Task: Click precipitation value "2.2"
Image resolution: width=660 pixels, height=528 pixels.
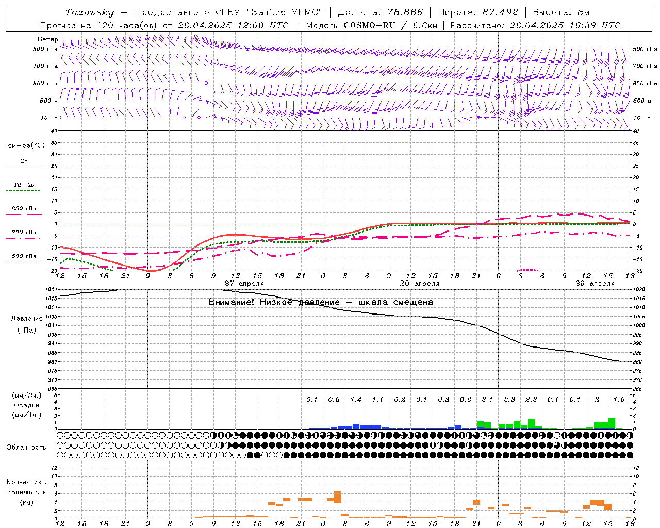Action: [531, 399]
